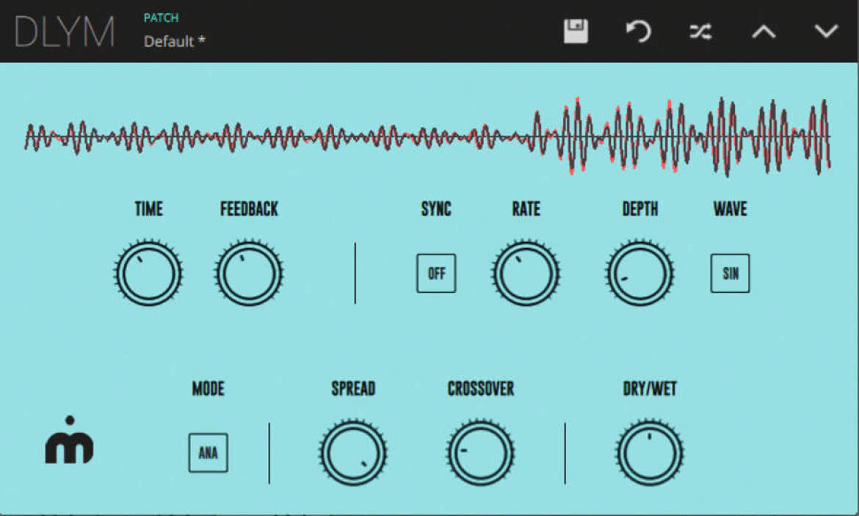Click the FEEDBACK knob
The height and width of the screenshot is (516, 859).
pos(249,272)
